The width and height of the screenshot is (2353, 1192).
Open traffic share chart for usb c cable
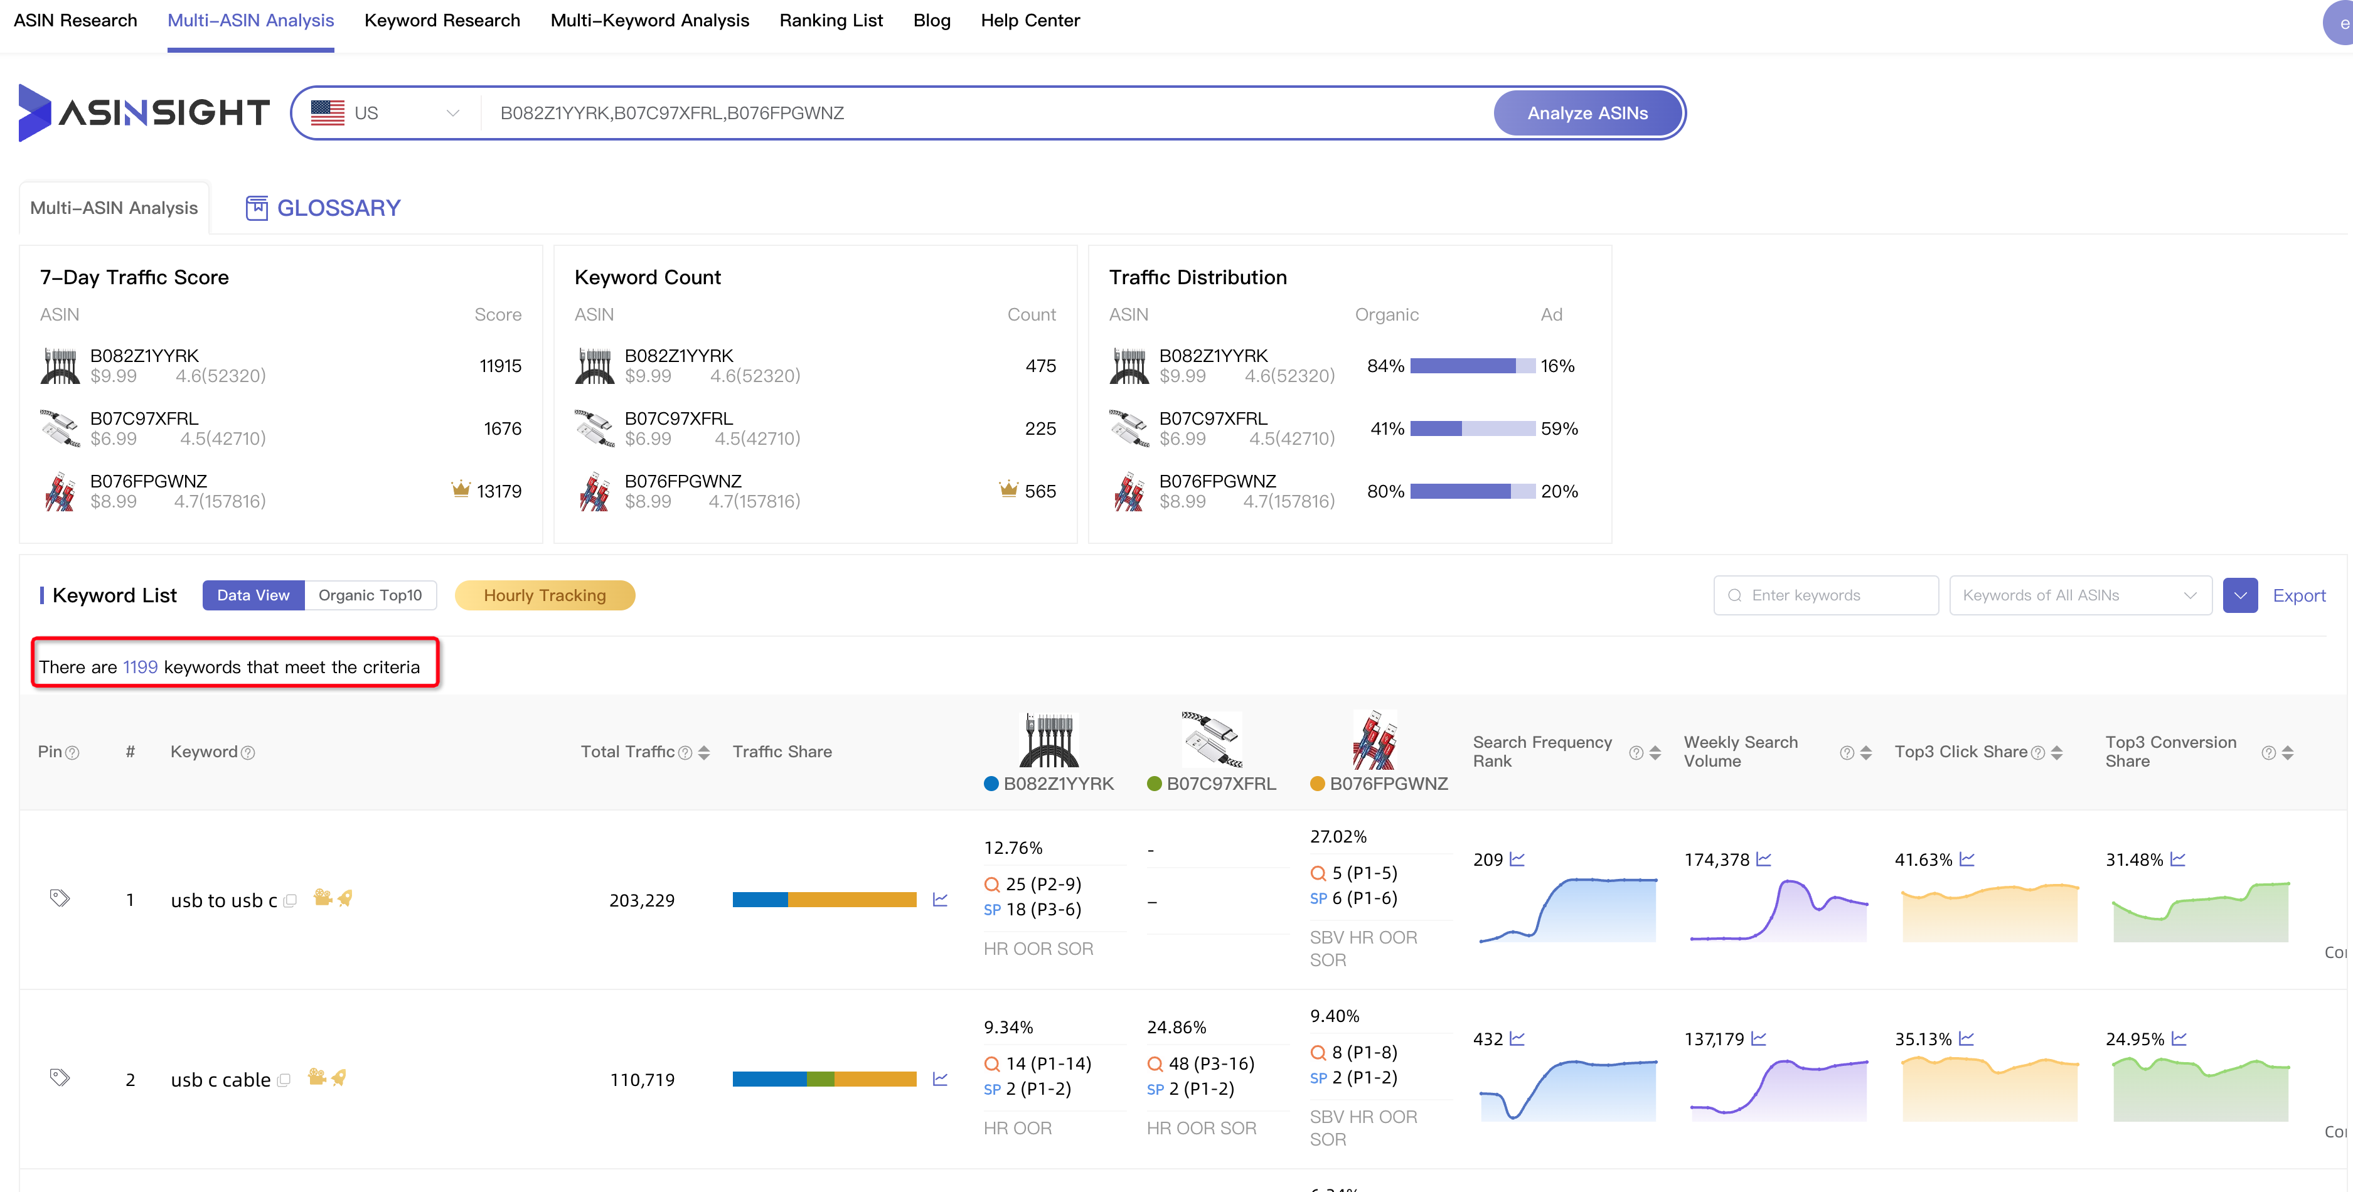940,1078
